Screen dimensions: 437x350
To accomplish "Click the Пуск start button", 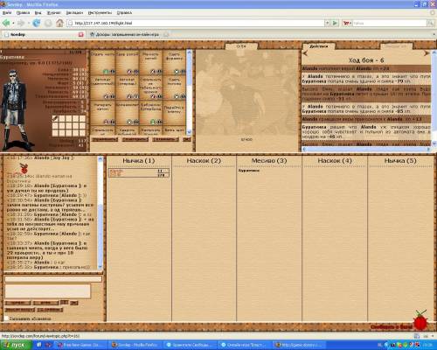I will click(x=16, y=345).
